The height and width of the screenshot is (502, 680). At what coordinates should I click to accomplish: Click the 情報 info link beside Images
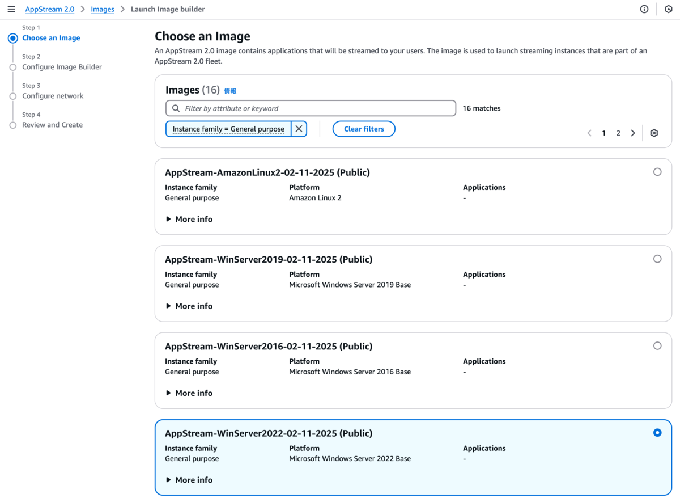[230, 91]
